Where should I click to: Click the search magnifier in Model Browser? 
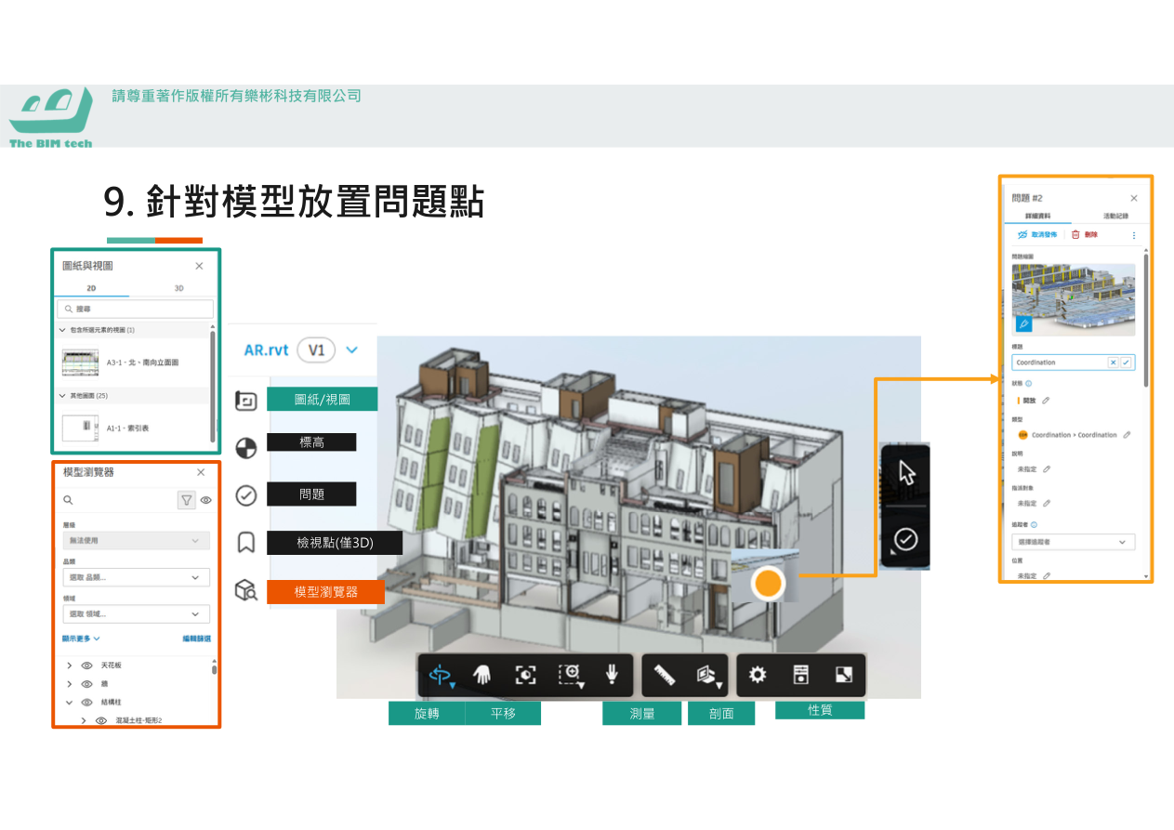pos(68,500)
